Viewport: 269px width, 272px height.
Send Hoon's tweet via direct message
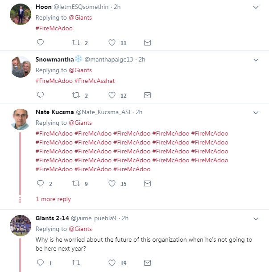147,43
